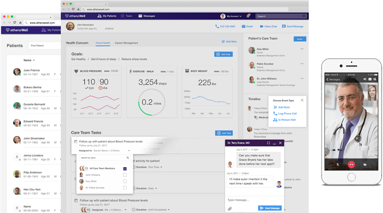Click the scale icon on Body Weight card
383x213 pixels.
(187, 71)
